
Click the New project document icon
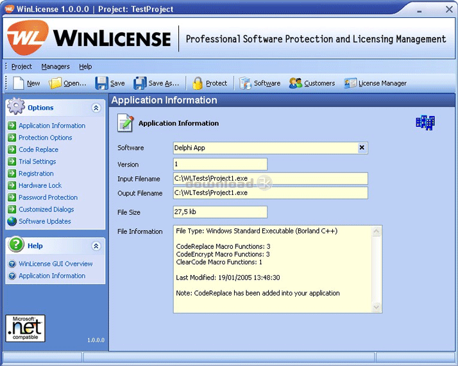click(x=19, y=83)
